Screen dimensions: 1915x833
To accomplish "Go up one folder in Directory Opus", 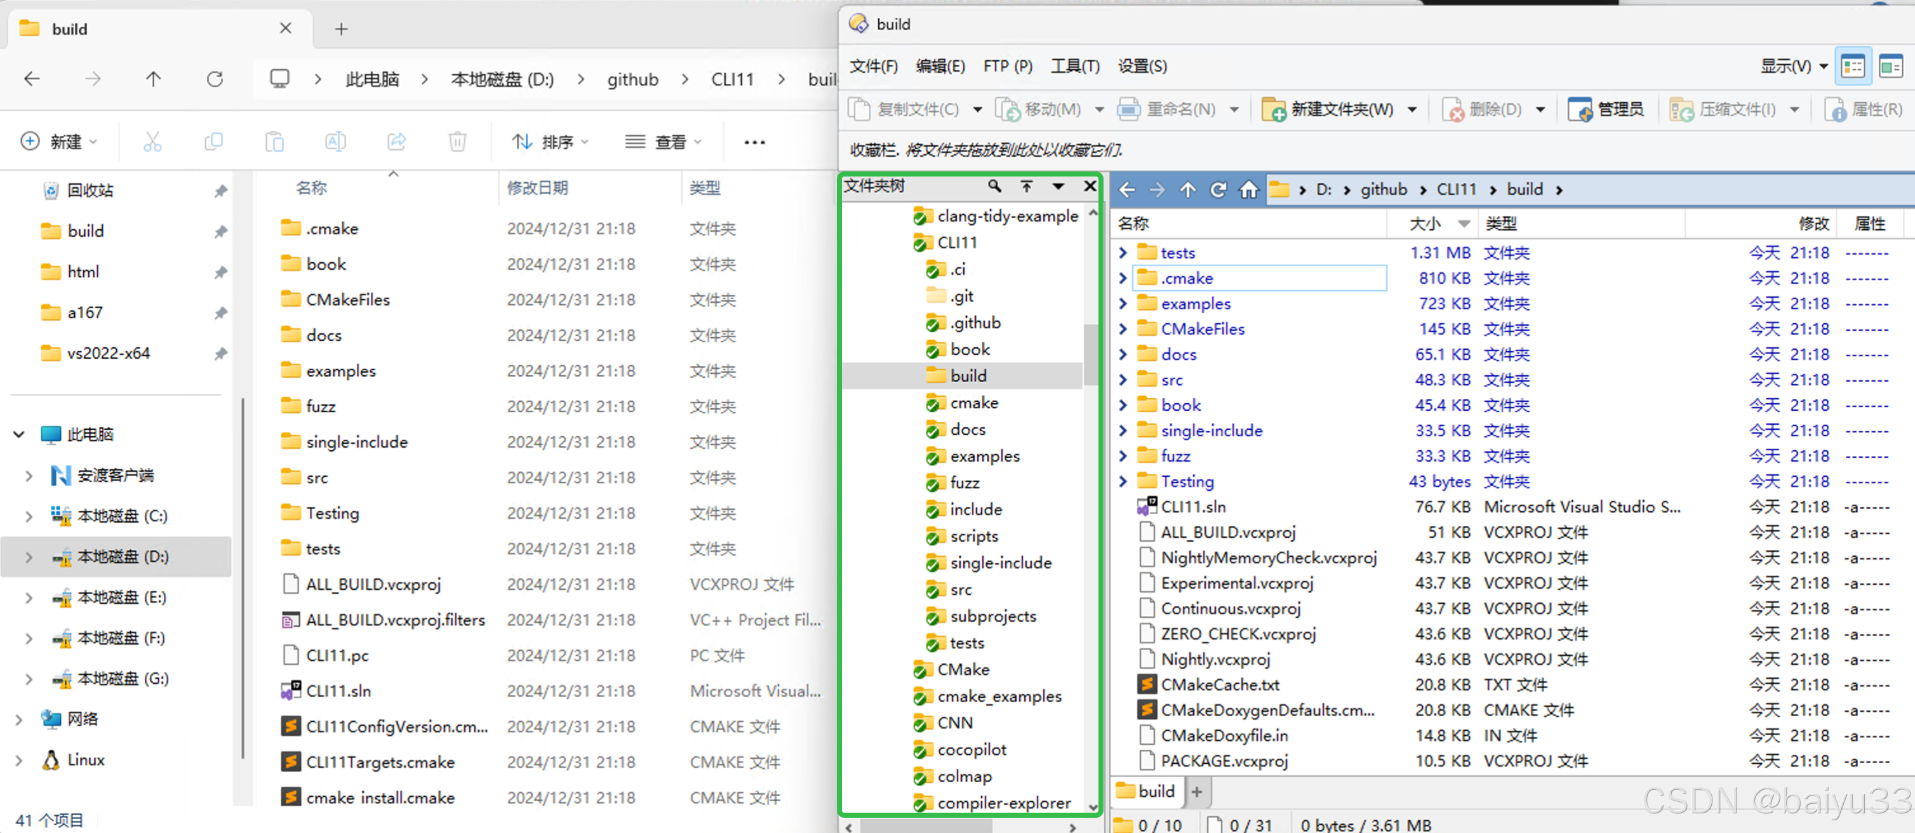I will point(1187,189).
